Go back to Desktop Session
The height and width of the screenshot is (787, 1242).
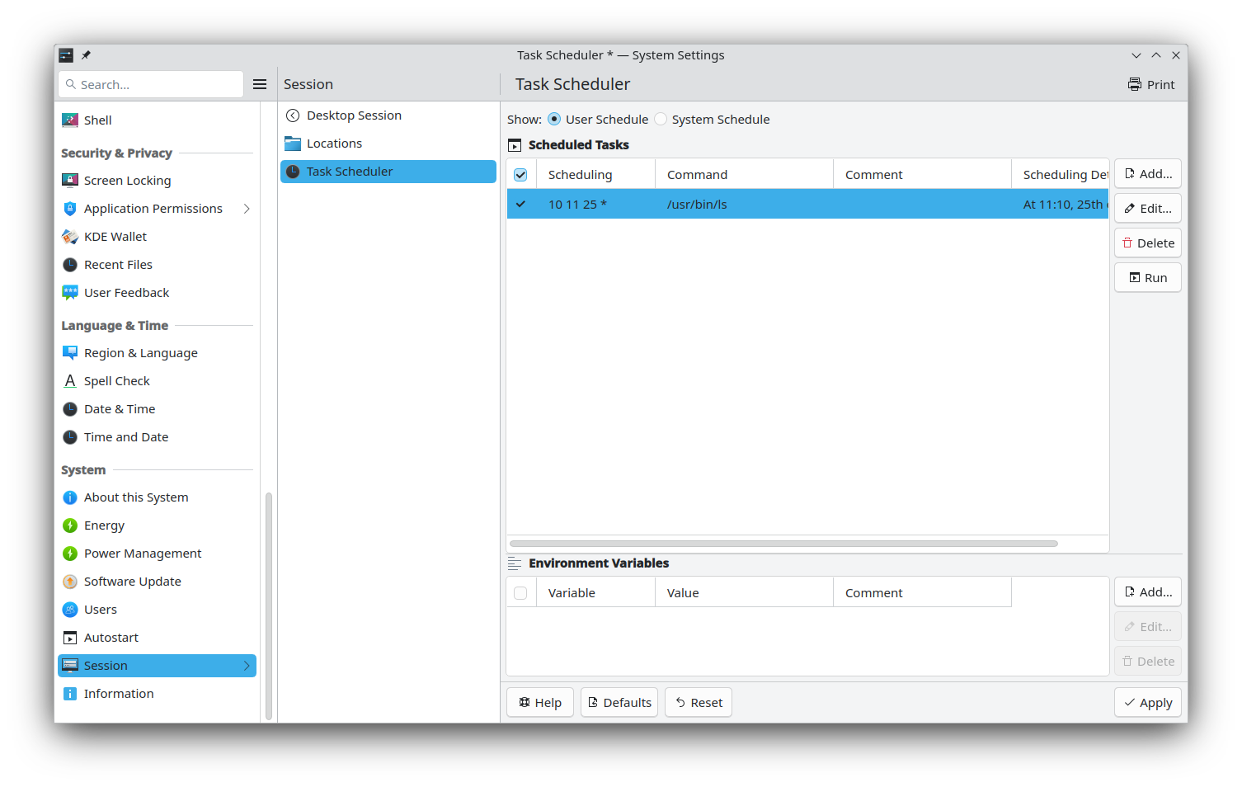tap(388, 115)
